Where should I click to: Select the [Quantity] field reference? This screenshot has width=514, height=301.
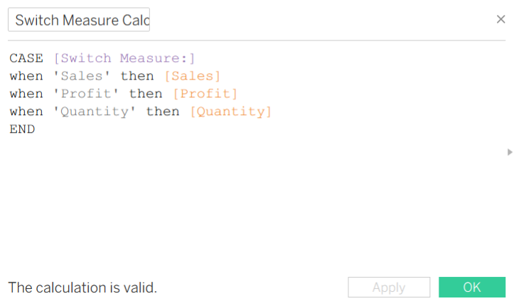(231, 111)
